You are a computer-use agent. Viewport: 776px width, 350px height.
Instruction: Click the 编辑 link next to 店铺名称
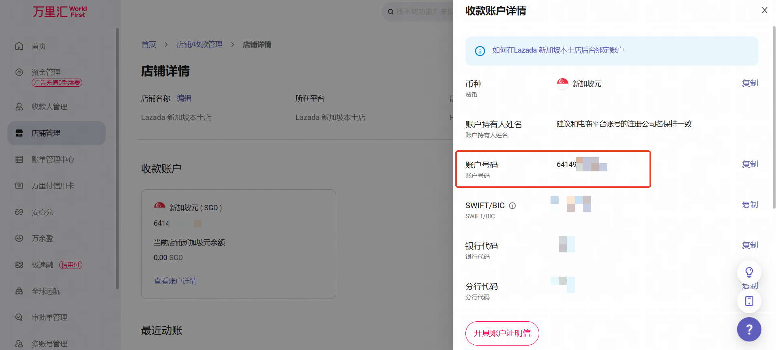(184, 98)
